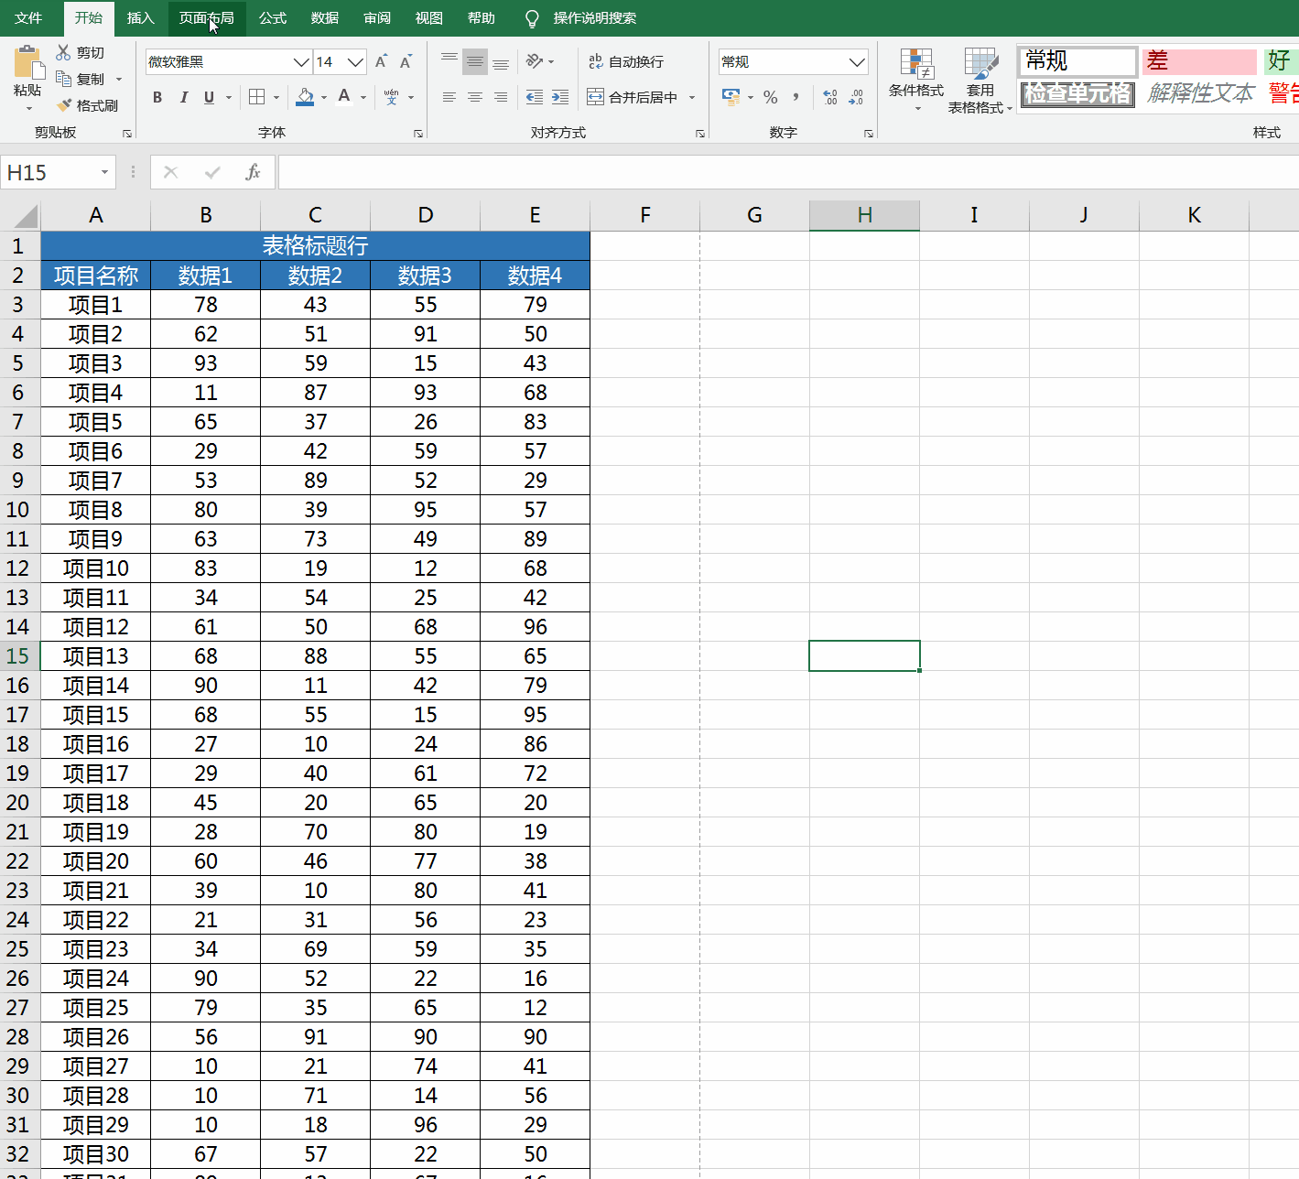Click the Copy (复制) icon
The width and height of the screenshot is (1299, 1179).
[x=63, y=79]
